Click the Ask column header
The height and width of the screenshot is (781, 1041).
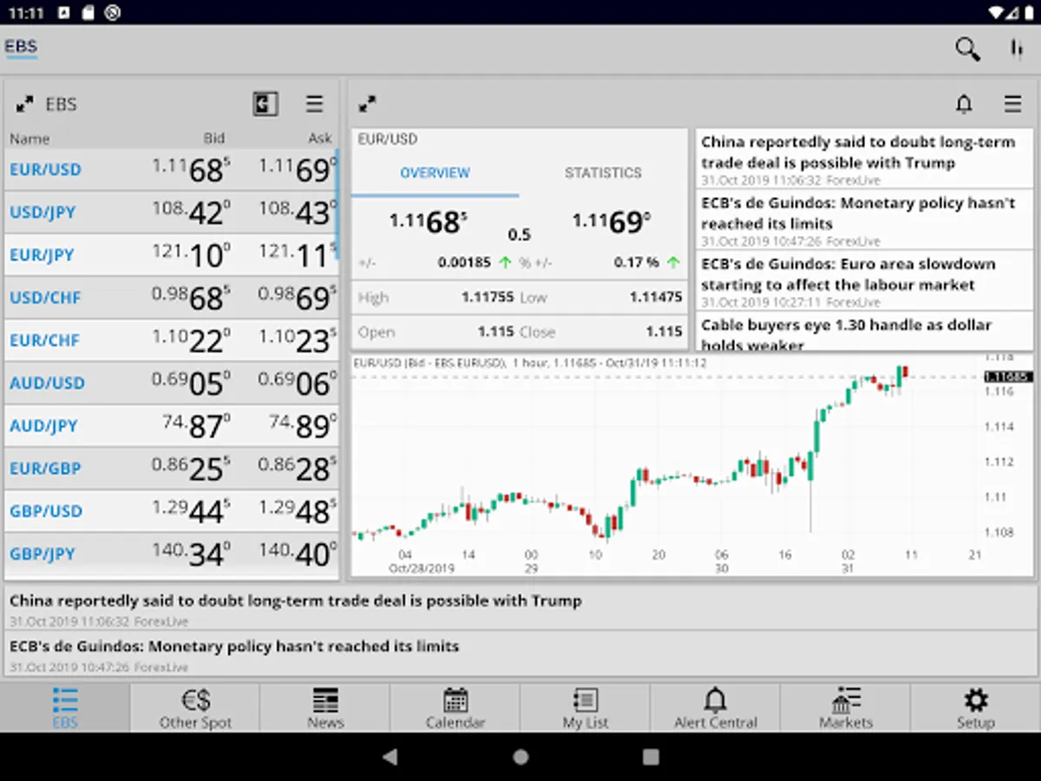[320, 138]
